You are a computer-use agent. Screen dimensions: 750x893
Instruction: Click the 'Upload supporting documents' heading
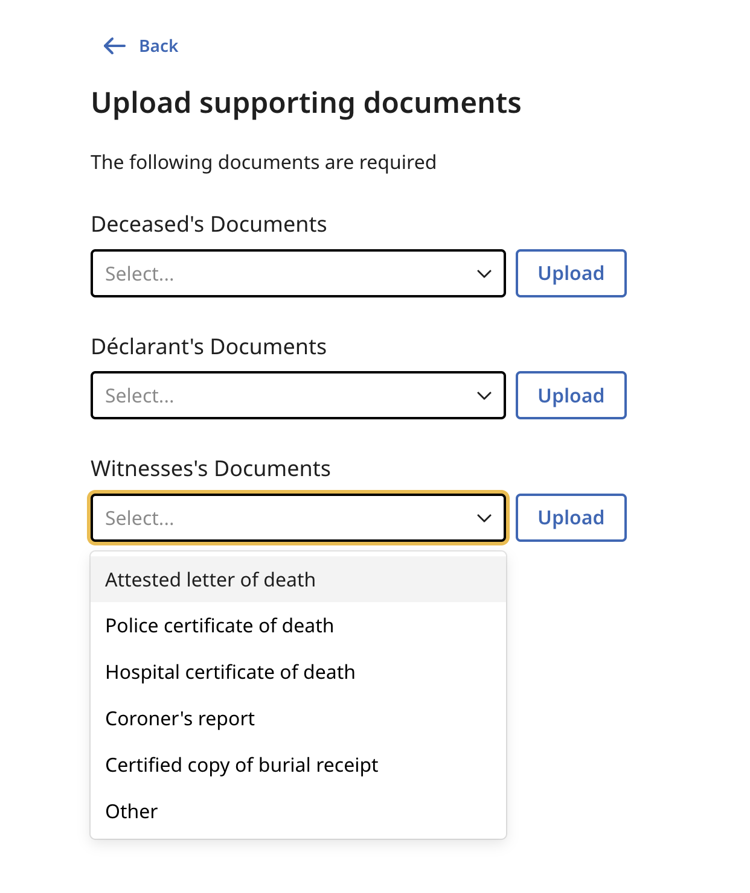click(306, 103)
